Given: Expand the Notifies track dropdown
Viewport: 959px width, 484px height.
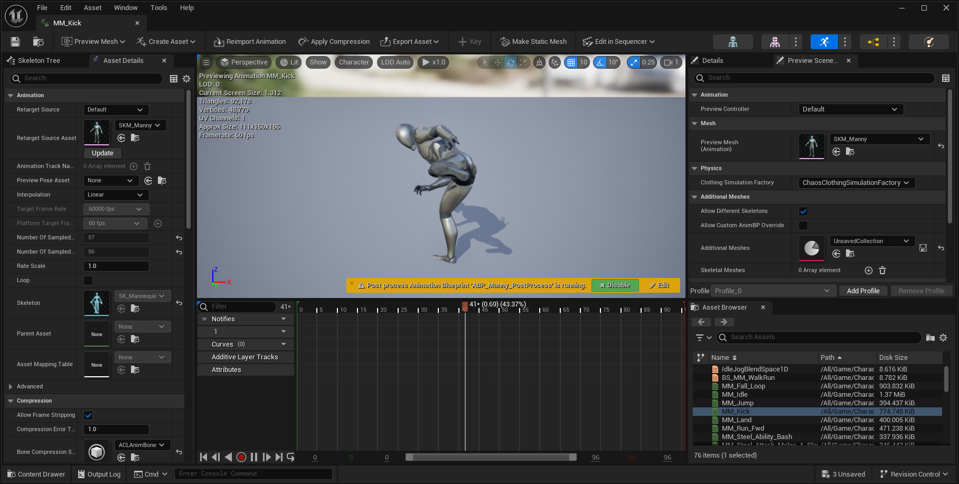Looking at the screenshot, I should pyautogui.click(x=284, y=319).
